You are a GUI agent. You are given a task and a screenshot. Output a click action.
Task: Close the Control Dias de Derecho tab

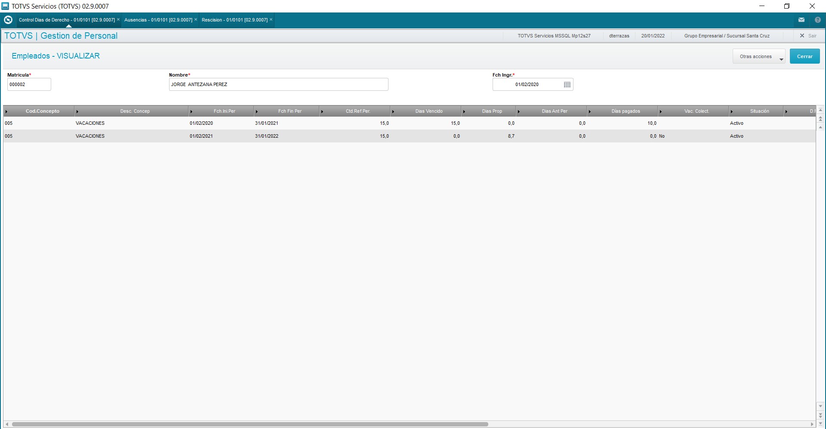click(118, 20)
